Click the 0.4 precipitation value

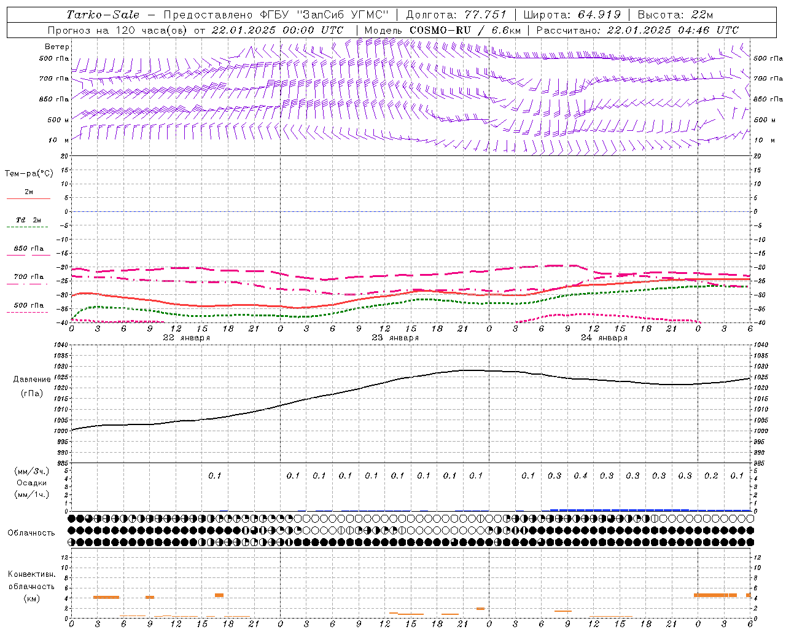580,475
